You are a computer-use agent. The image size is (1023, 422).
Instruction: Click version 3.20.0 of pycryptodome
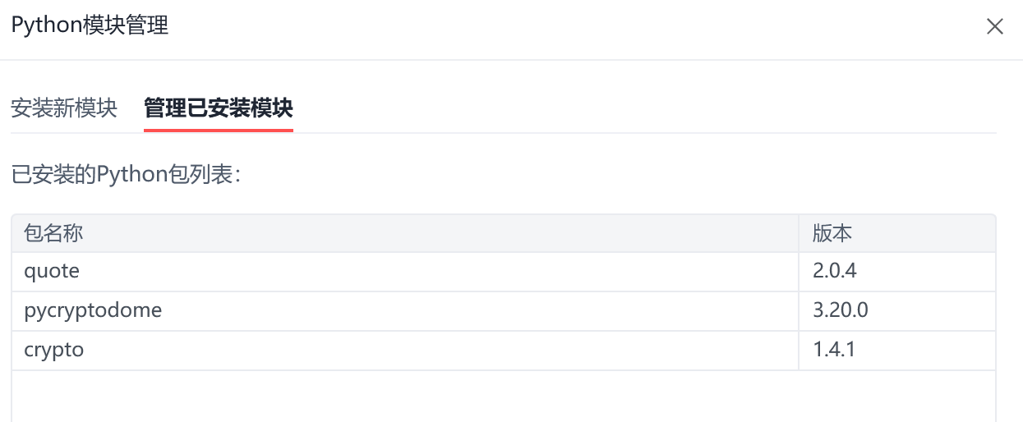coord(897,311)
